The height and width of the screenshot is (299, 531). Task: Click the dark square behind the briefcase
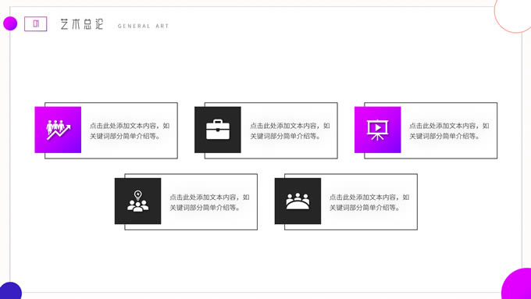point(218,130)
